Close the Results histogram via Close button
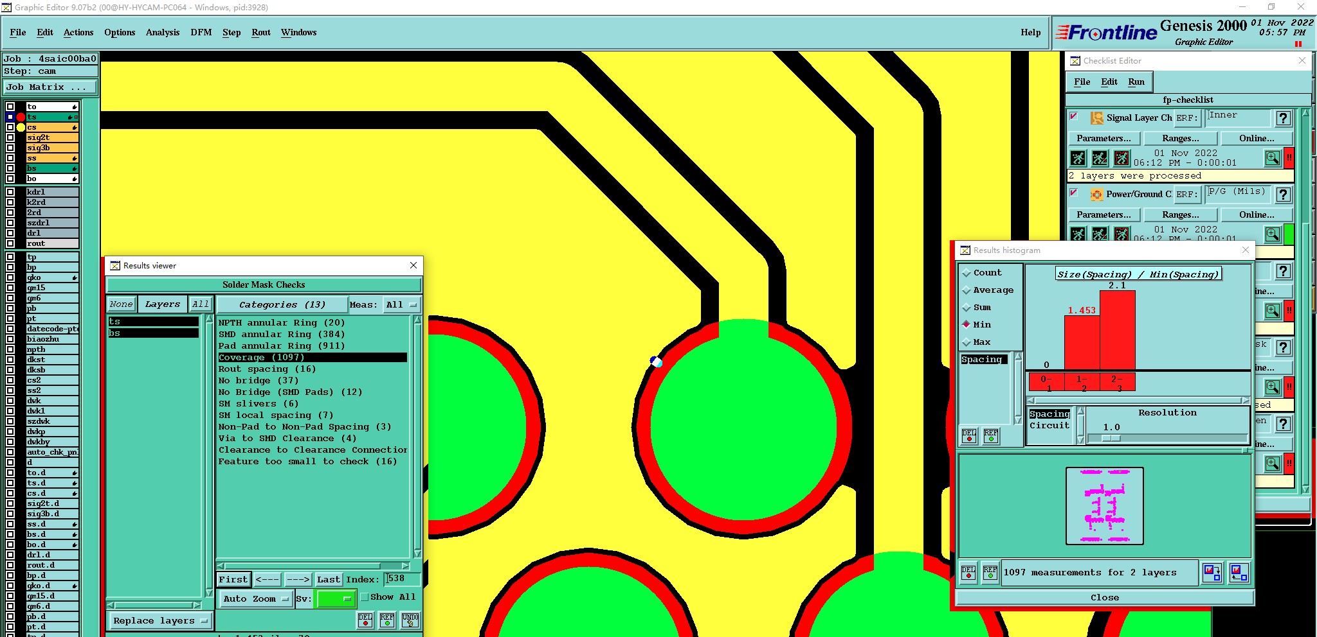Screen dimensions: 1317x637 click(x=1105, y=598)
